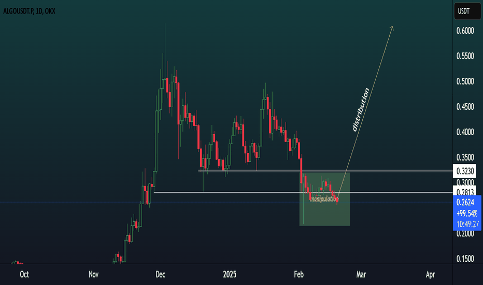Click the 0.3230 horizontal line price label
This screenshot has height=285, width=483.
tap(464, 171)
